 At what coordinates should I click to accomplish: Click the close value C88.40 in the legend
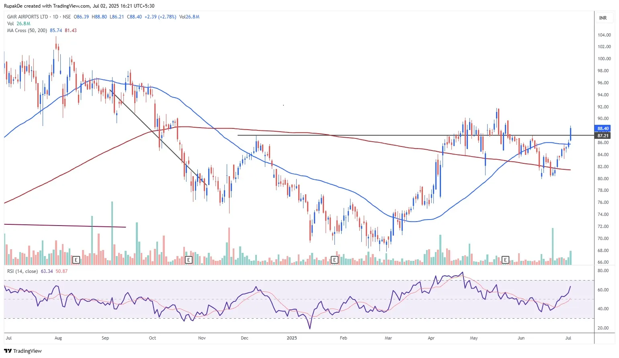pyautogui.click(x=134, y=17)
